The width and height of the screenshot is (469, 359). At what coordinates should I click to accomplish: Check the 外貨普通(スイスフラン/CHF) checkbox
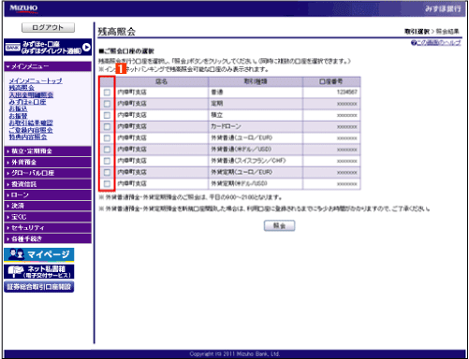[x=107, y=161]
